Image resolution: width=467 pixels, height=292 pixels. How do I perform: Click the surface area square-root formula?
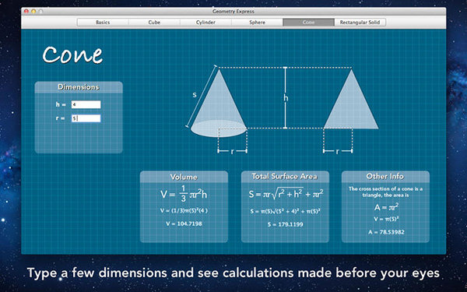point(286,194)
